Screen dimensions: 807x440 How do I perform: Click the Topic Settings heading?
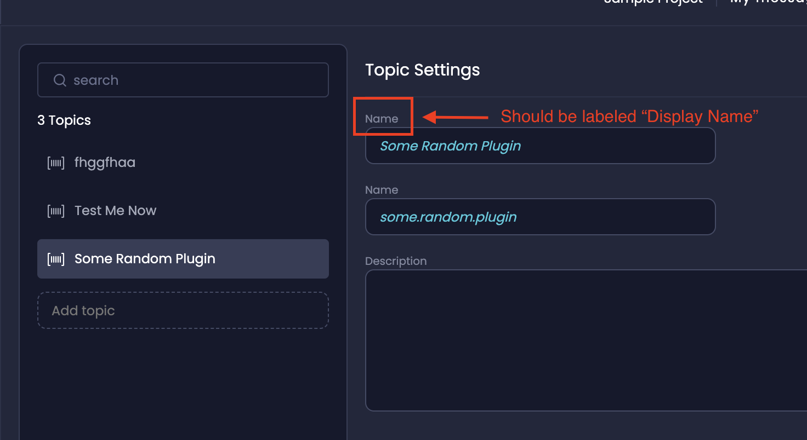click(x=422, y=70)
